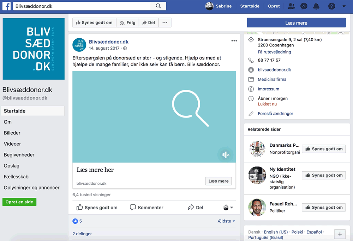Click post date 14. august 2017
The image size is (353, 241).
pos(104,48)
